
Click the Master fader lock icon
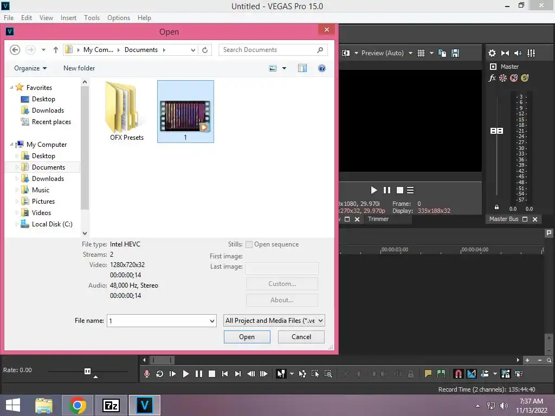pos(496,207)
